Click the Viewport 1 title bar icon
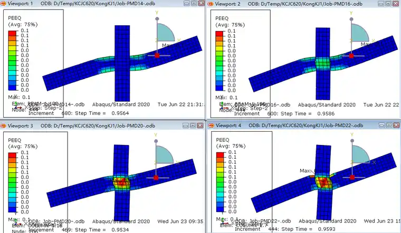Screen dimensions: 401x233 pyautogui.click(x=4, y=4)
